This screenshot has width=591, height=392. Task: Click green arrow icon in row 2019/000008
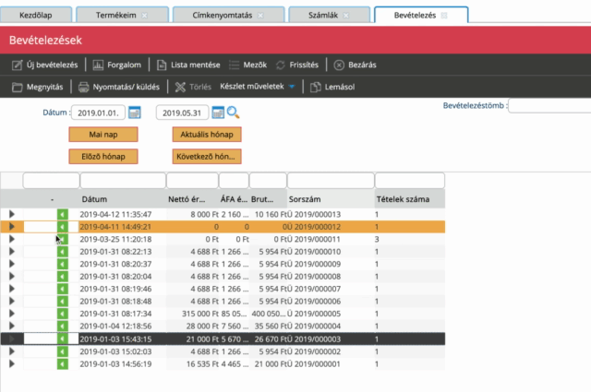point(63,277)
